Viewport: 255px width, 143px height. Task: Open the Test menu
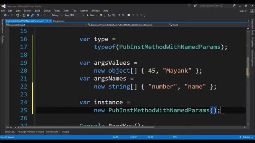74,11
